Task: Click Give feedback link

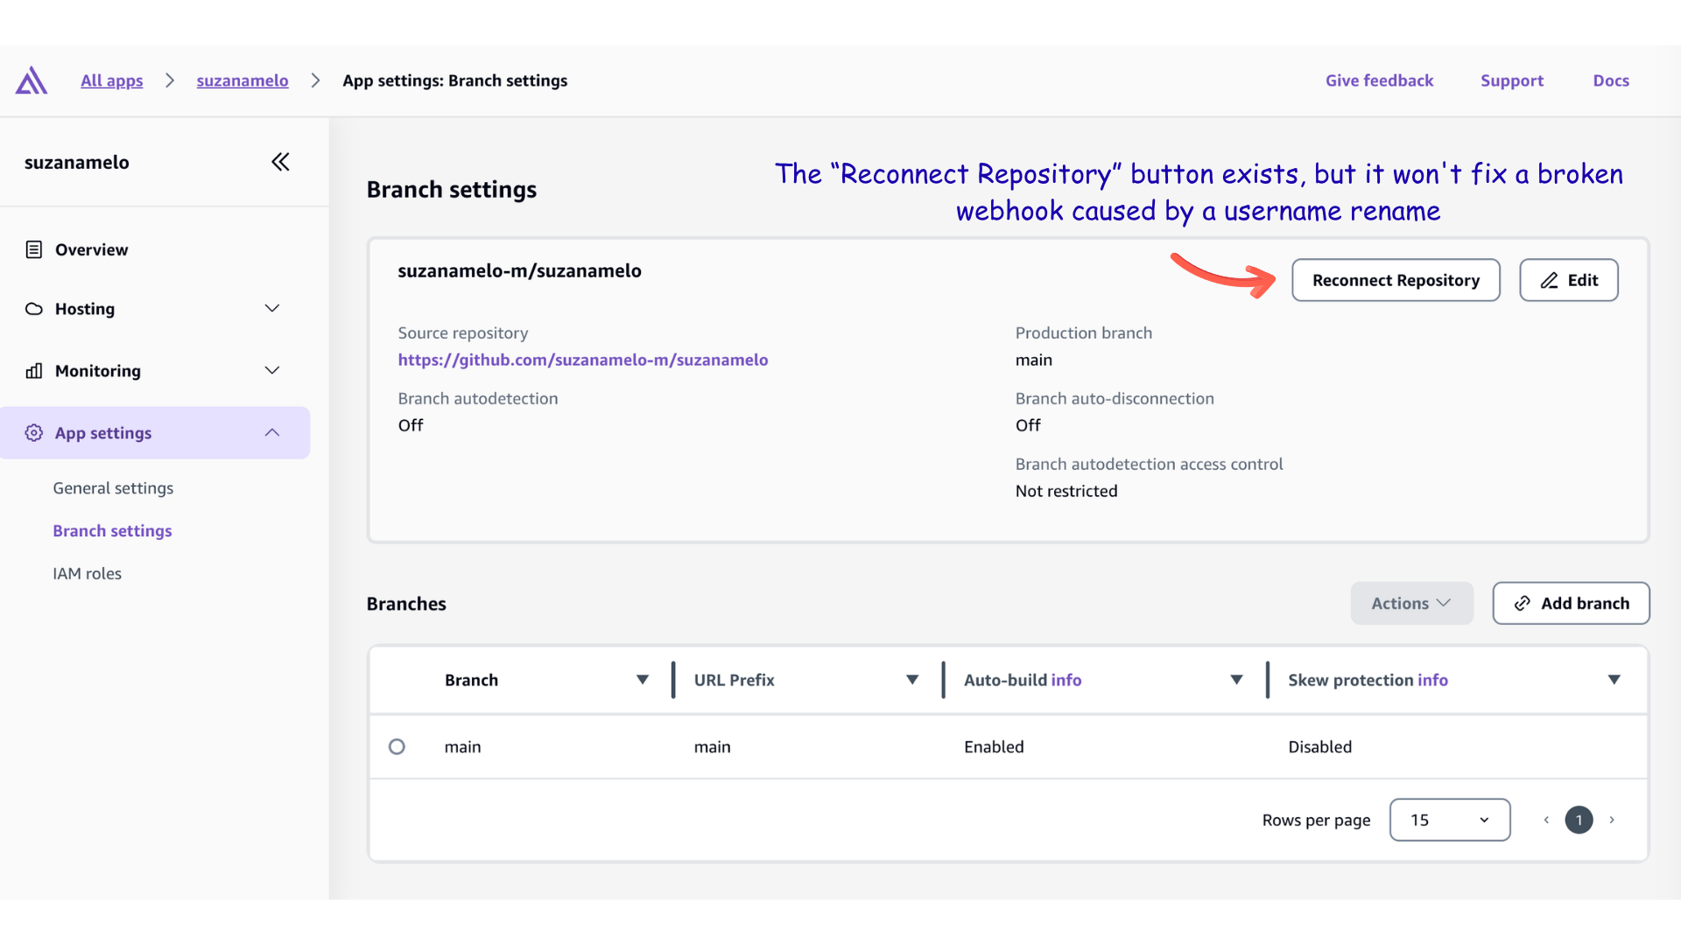Action: pyautogui.click(x=1379, y=80)
